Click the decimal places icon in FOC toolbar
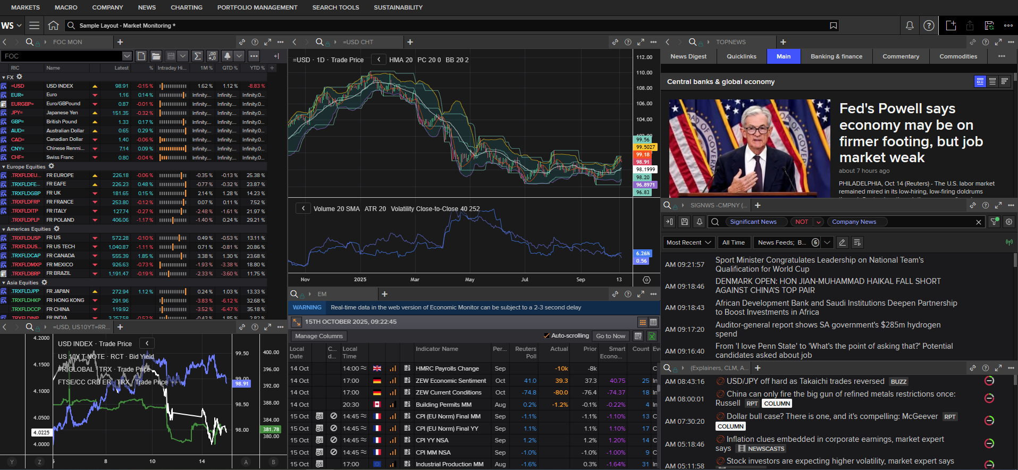The width and height of the screenshot is (1018, 470). click(x=212, y=56)
